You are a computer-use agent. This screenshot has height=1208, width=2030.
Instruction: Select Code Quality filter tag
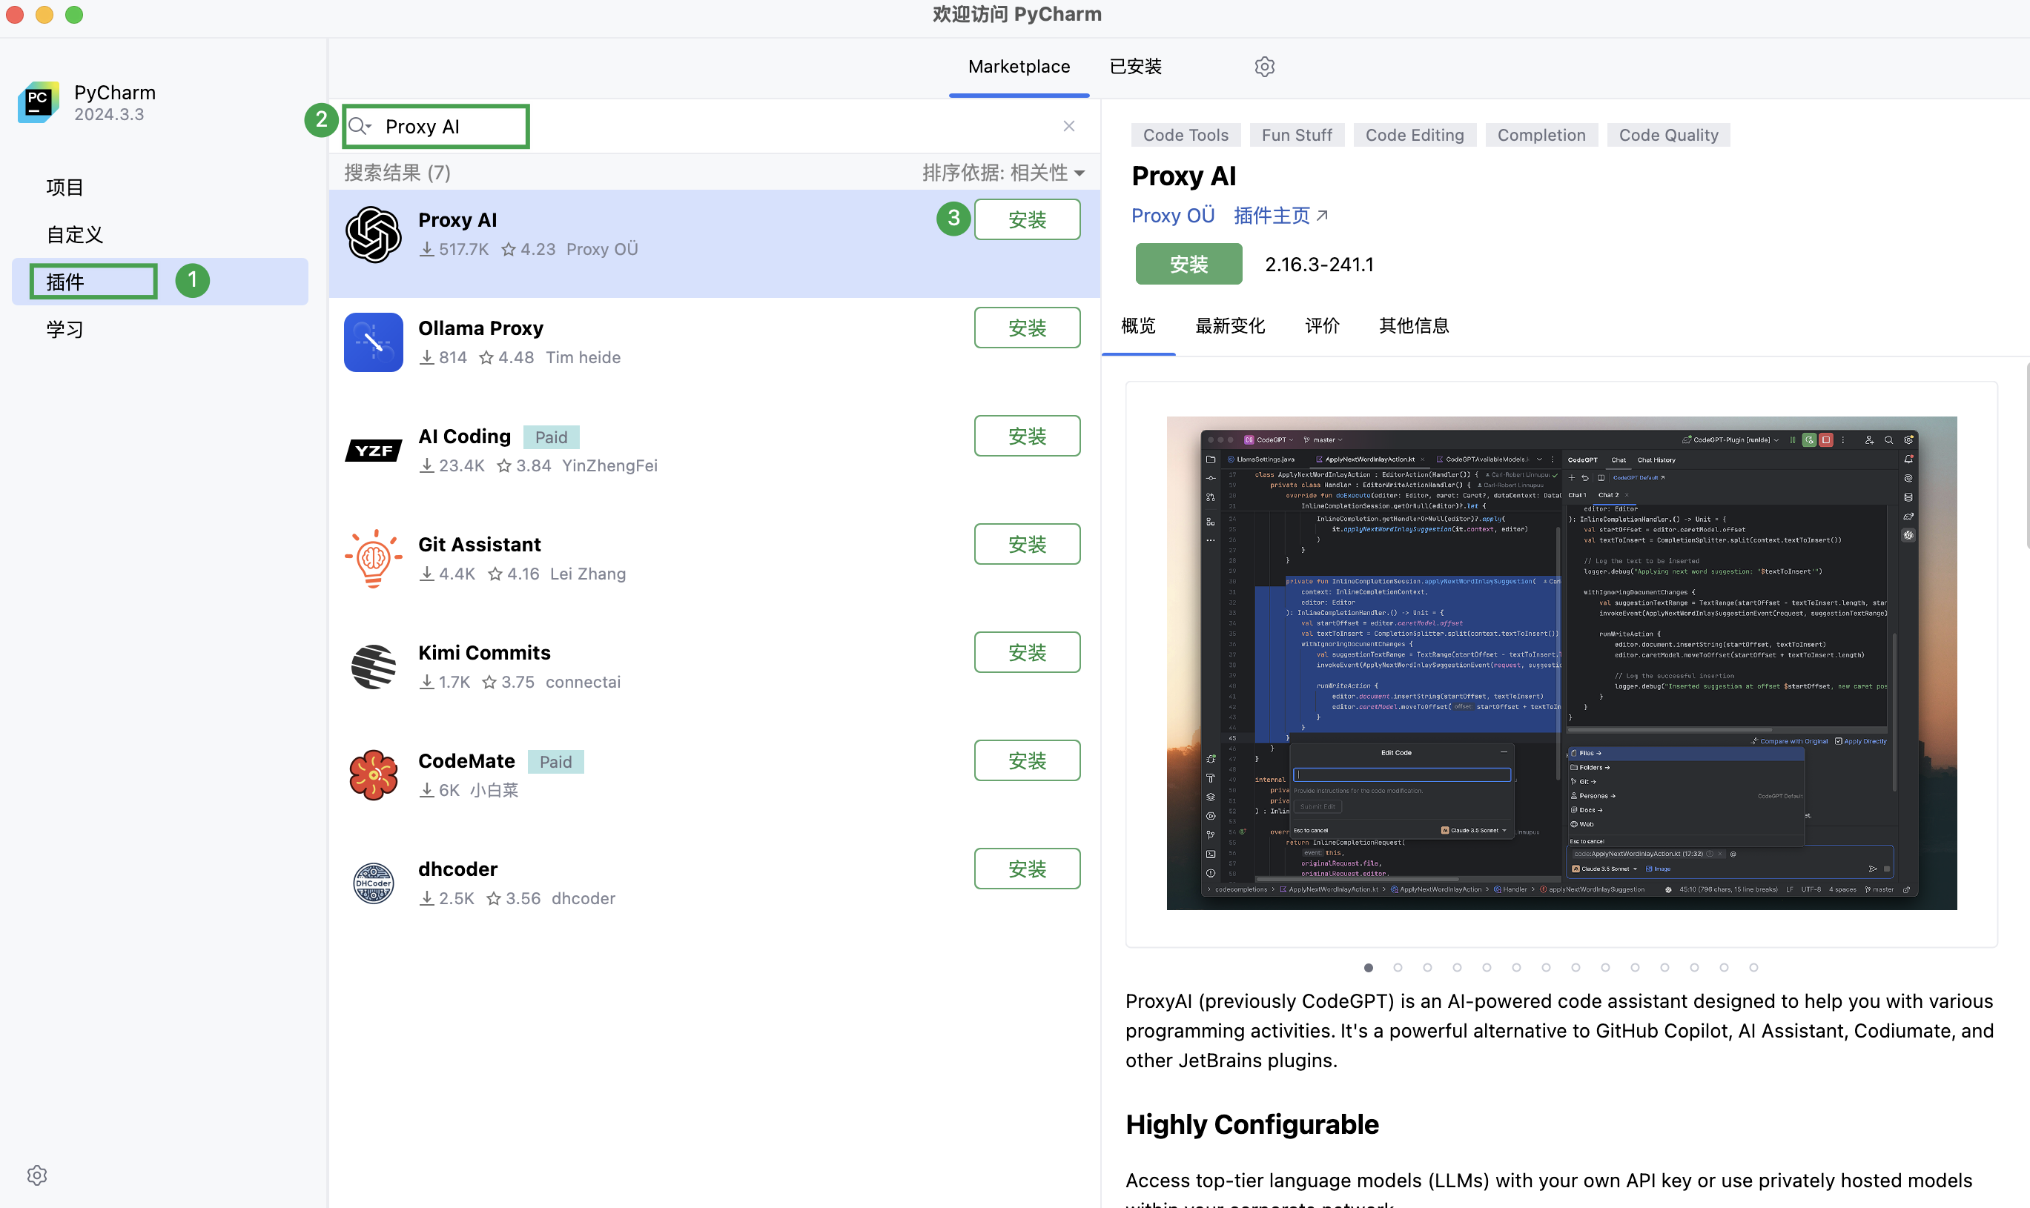click(x=1667, y=133)
